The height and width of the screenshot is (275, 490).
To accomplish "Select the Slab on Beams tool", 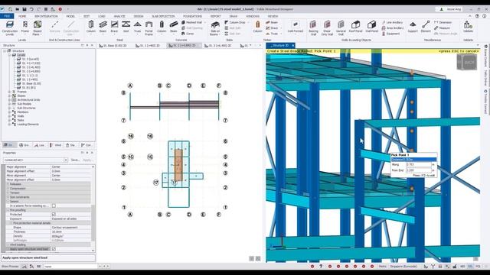I will 215,27.
